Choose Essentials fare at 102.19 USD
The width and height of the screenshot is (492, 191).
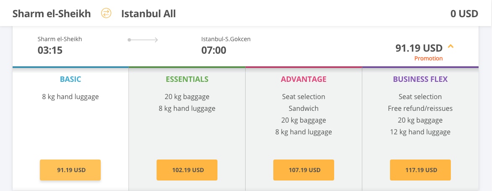pos(187,170)
